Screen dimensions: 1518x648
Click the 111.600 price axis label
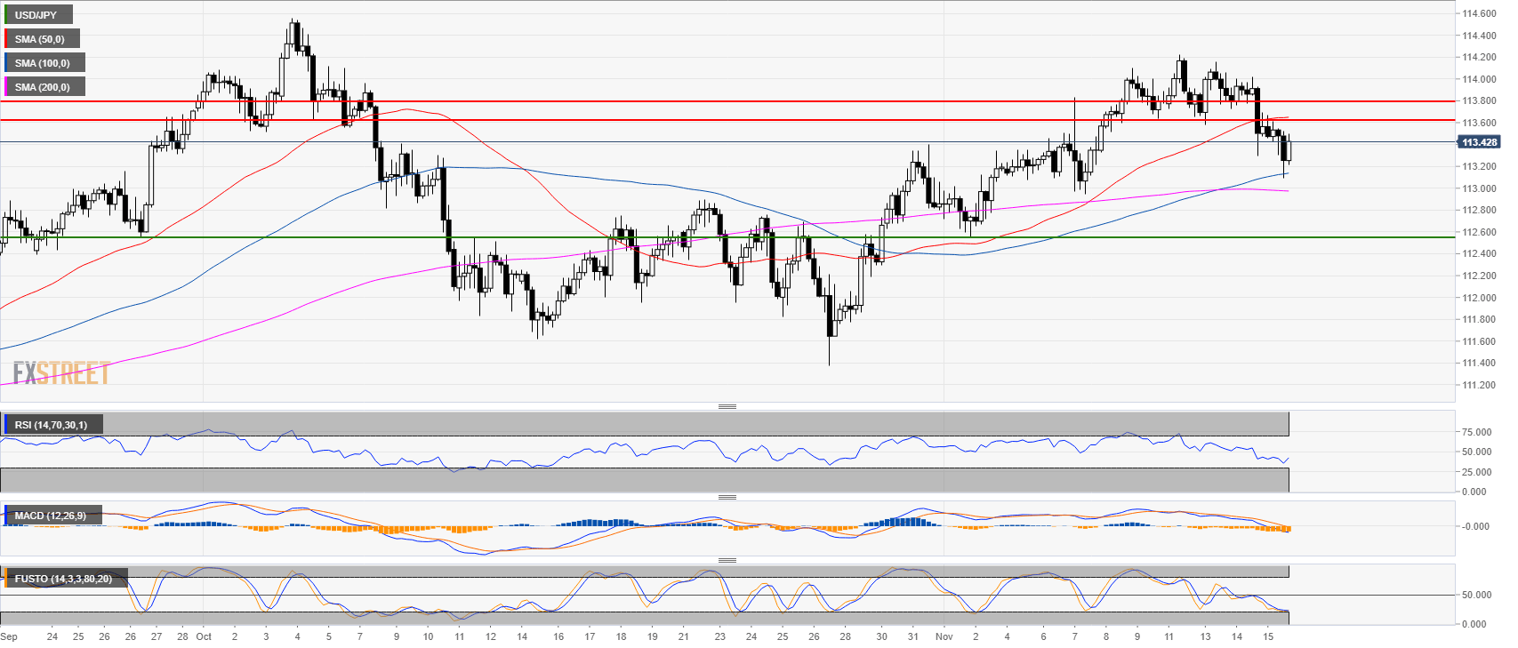(1479, 341)
